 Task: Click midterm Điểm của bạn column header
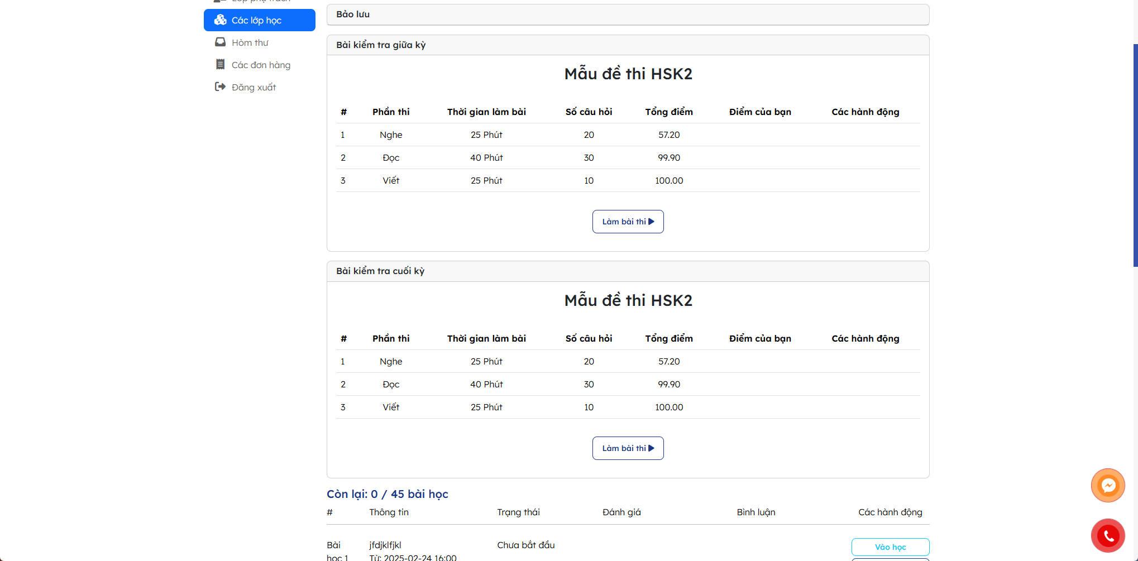[x=760, y=112]
